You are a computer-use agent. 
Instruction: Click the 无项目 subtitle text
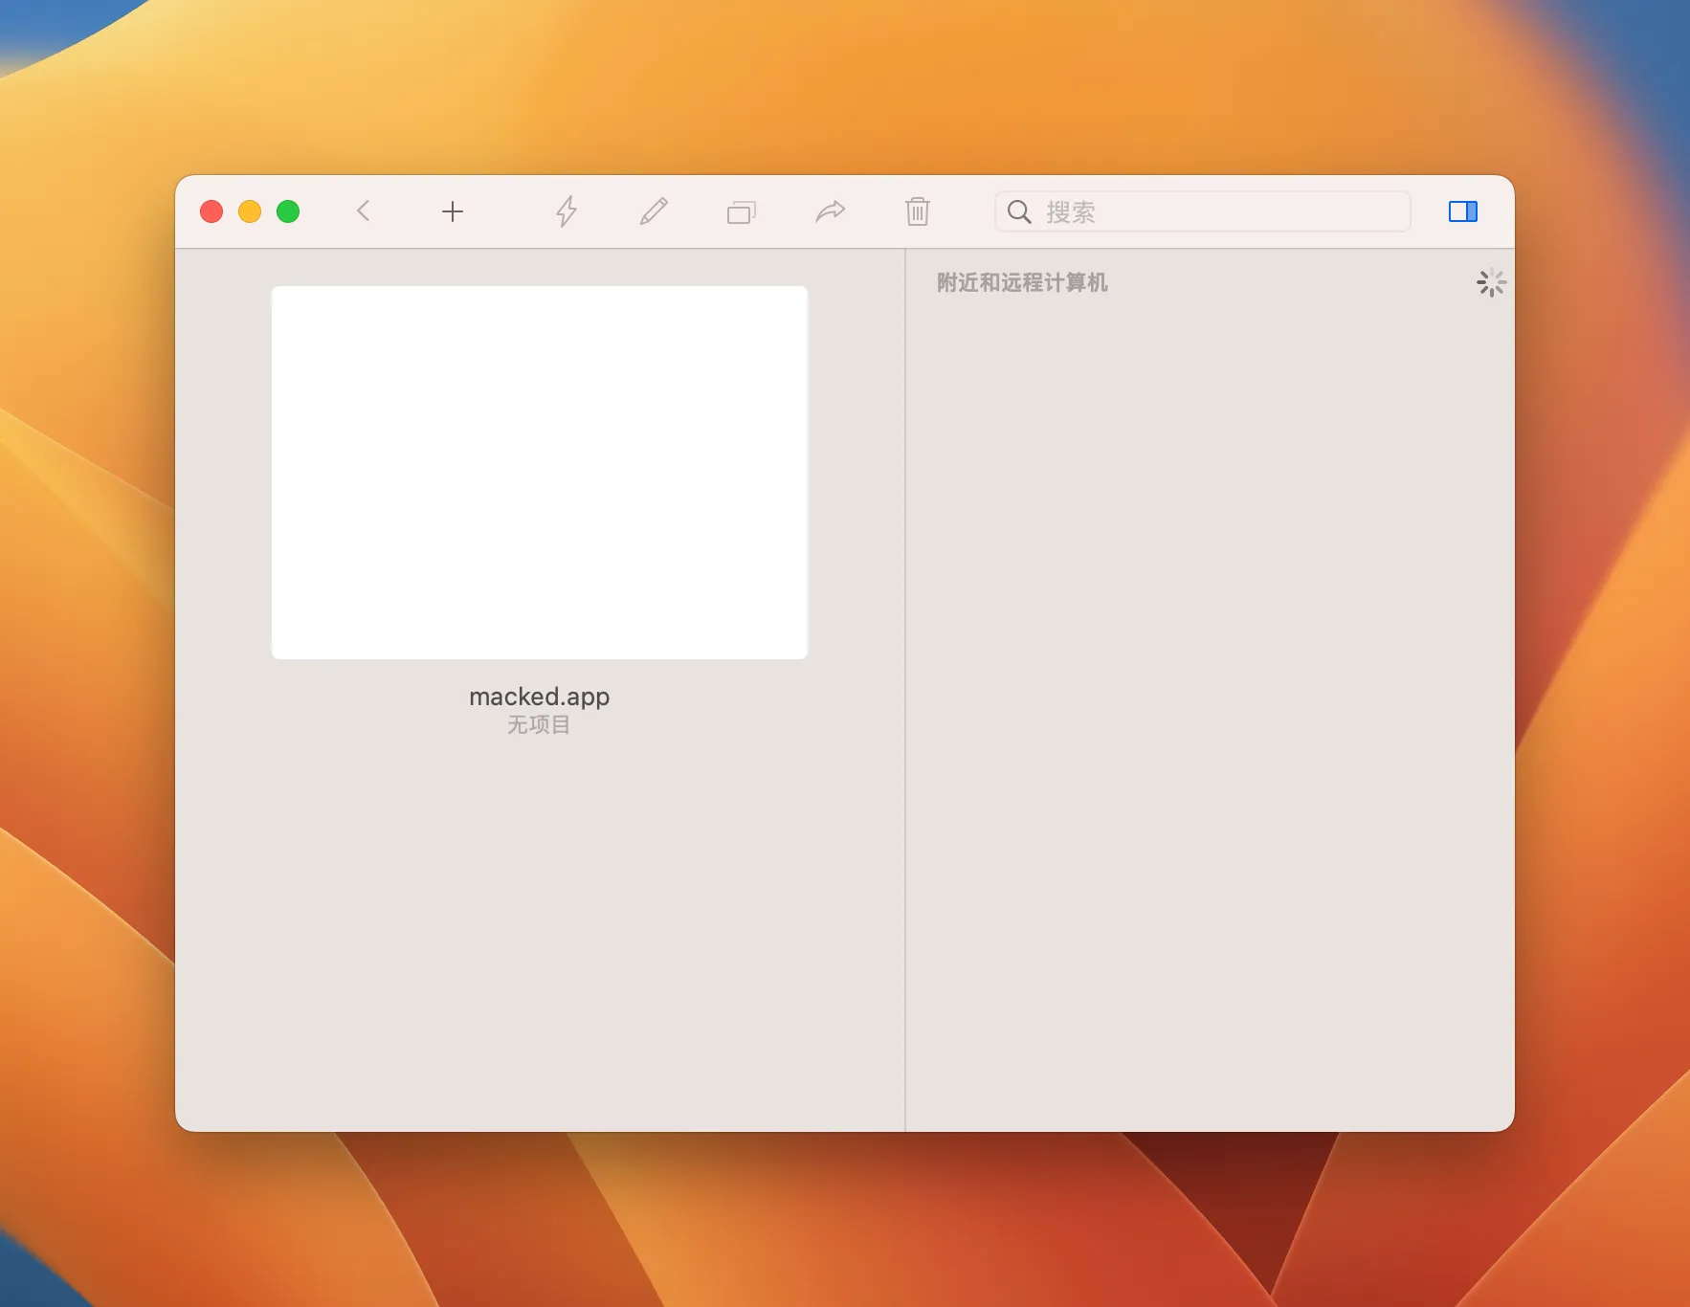(539, 725)
